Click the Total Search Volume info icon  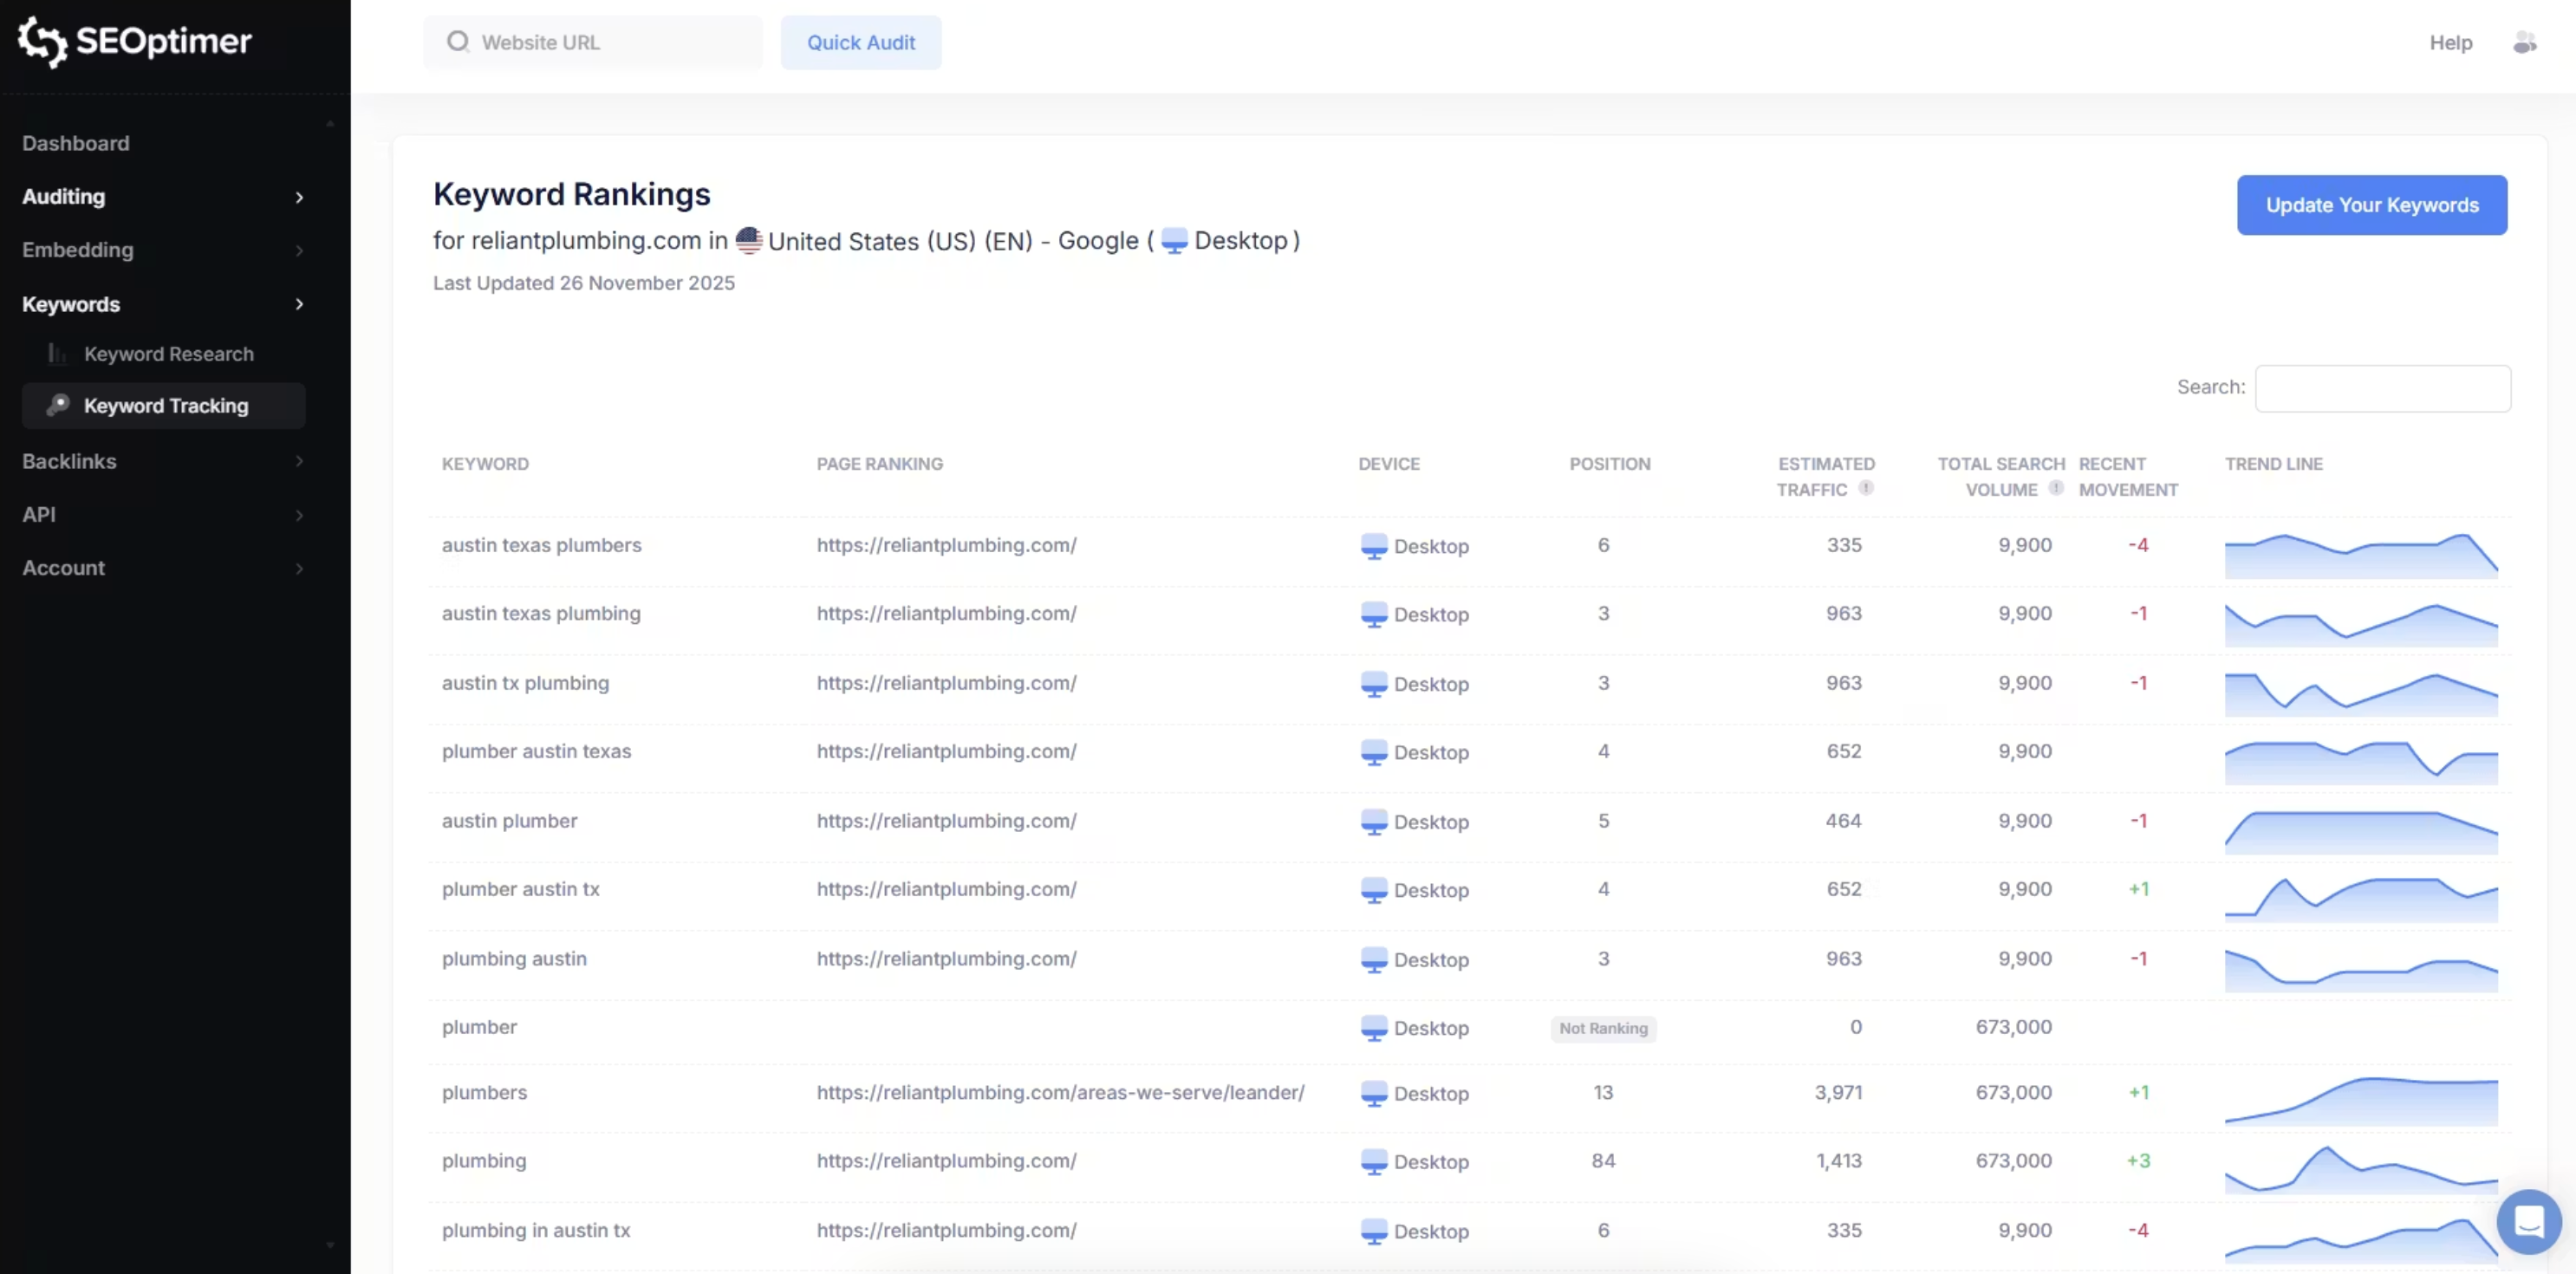tap(2056, 488)
